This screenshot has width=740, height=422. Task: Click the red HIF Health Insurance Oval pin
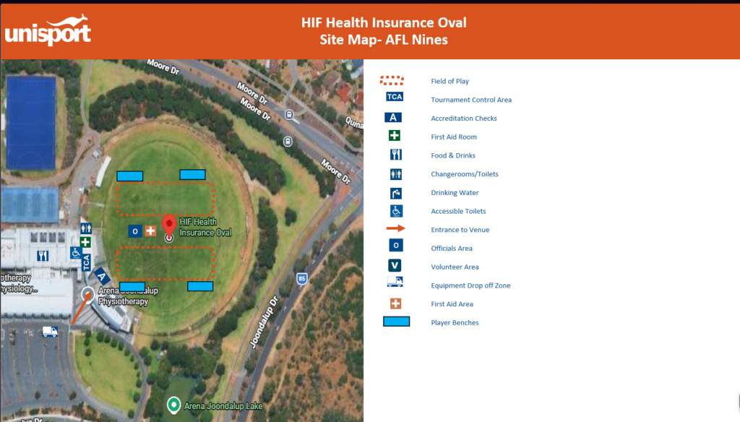pos(169,225)
